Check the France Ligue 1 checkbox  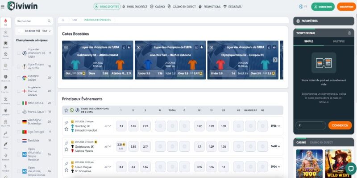19,112
